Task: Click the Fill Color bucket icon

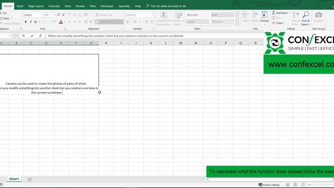Action: tap(54, 22)
